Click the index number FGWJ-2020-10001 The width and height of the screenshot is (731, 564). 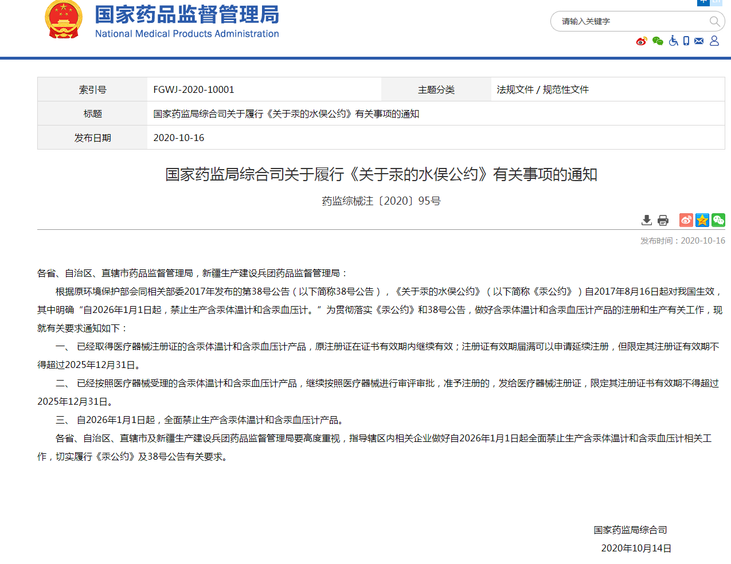click(x=194, y=89)
